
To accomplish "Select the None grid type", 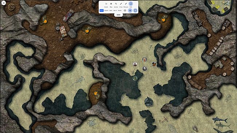I will pos(102,11).
